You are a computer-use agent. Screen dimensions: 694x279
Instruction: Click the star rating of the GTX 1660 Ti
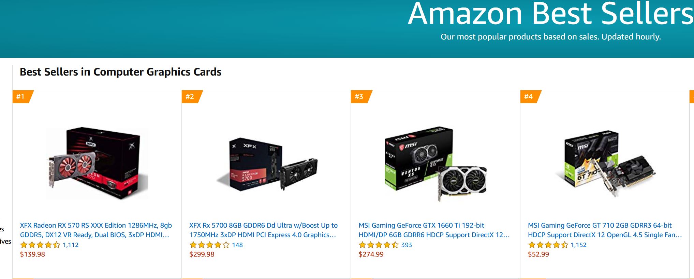(379, 245)
